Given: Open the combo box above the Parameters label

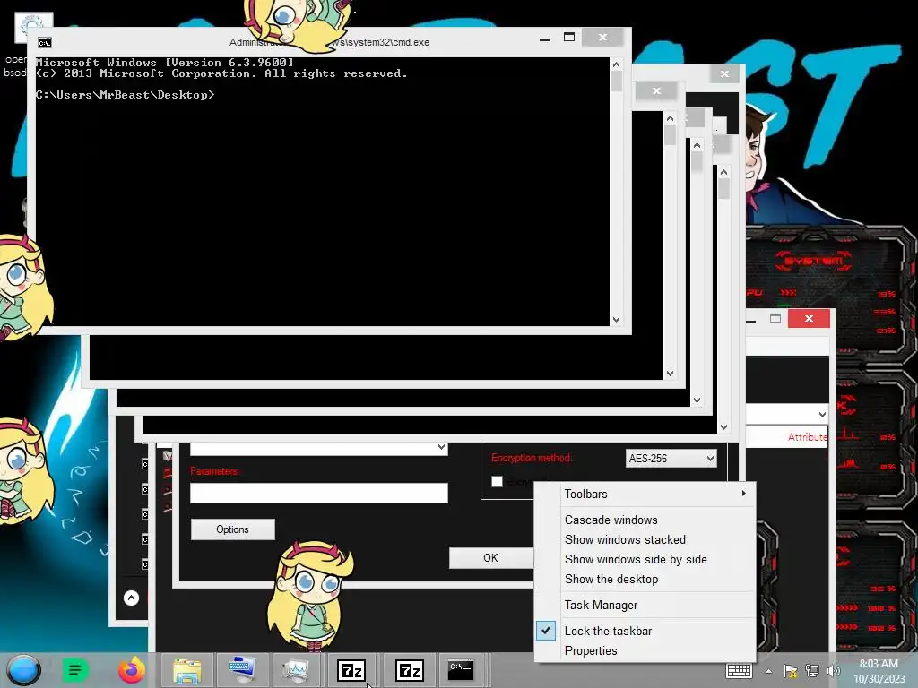Looking at the screenshot, I should tap(319, 448).
